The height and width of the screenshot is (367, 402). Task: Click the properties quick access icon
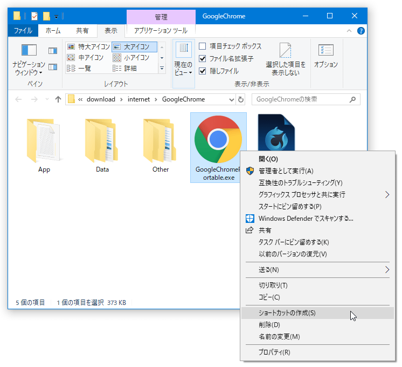[34, 16]
